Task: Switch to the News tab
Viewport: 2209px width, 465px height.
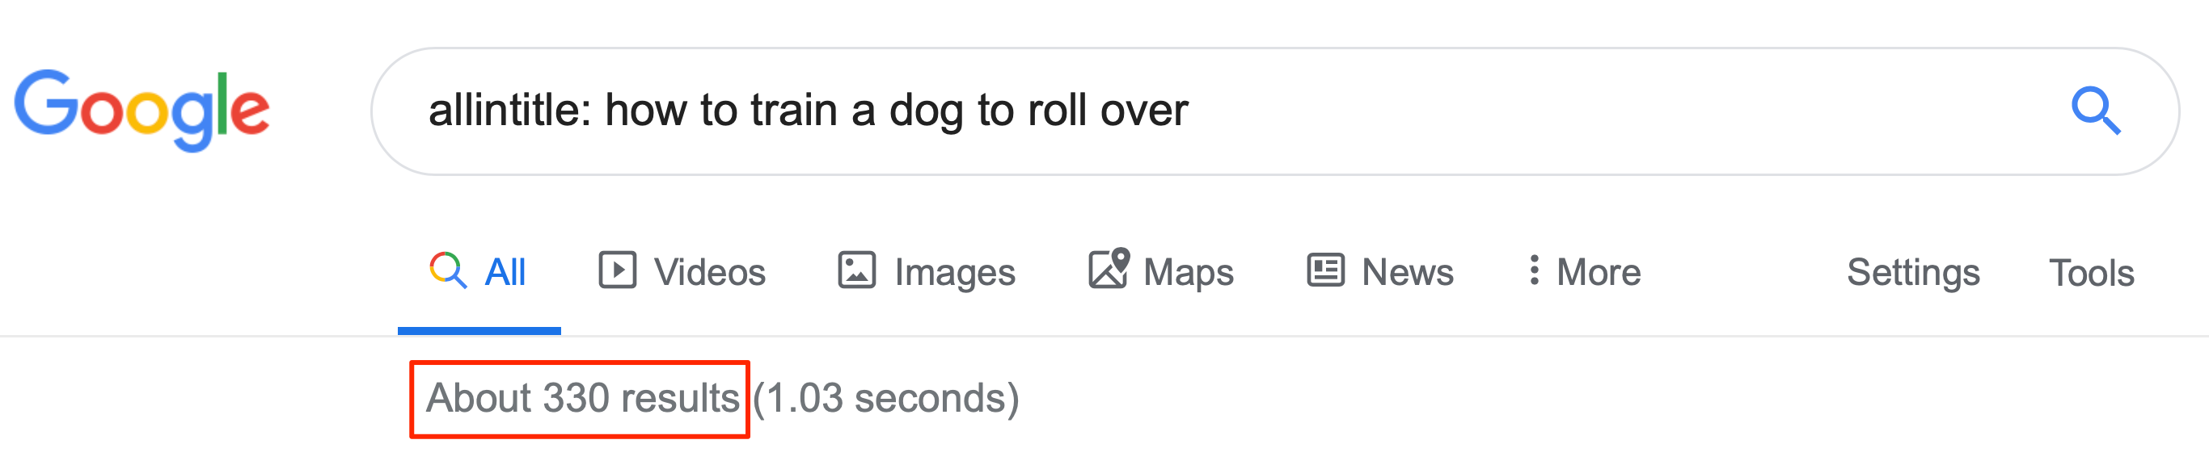Action: click(x=1381, y=271)
